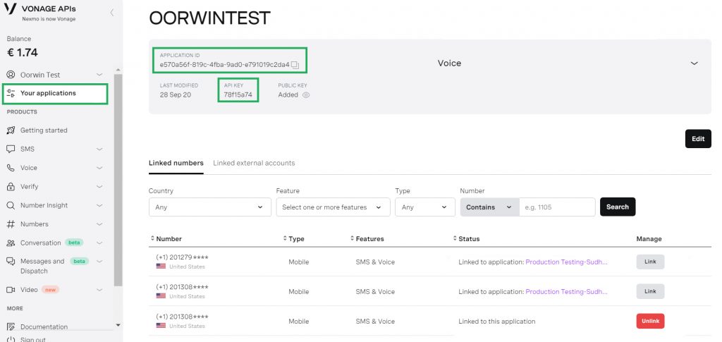Expand the Conversation beta section
722x342 pixels.
(99, 243)
